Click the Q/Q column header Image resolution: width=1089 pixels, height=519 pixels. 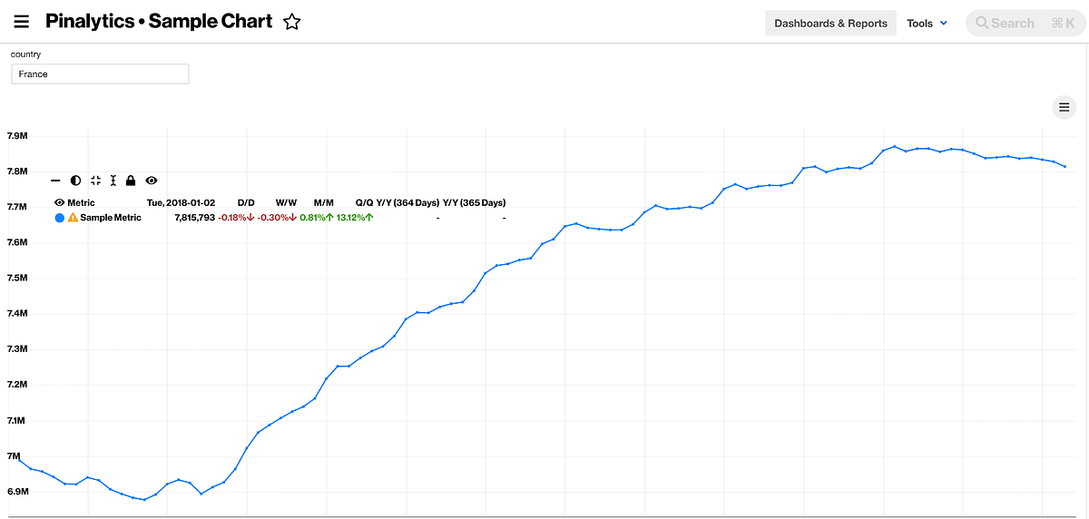click(x=364, y=202)
